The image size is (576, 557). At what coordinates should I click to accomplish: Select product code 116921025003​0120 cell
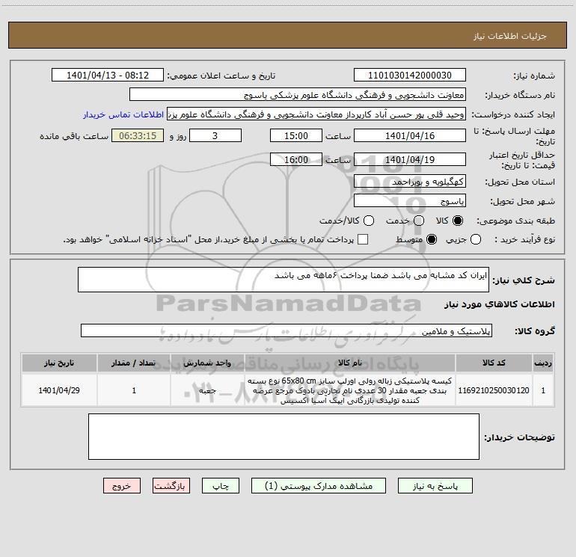(x=494, y=390)
